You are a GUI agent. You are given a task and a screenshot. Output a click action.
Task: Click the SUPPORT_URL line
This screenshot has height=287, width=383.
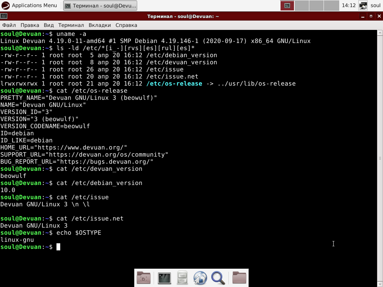coord(84,154)
